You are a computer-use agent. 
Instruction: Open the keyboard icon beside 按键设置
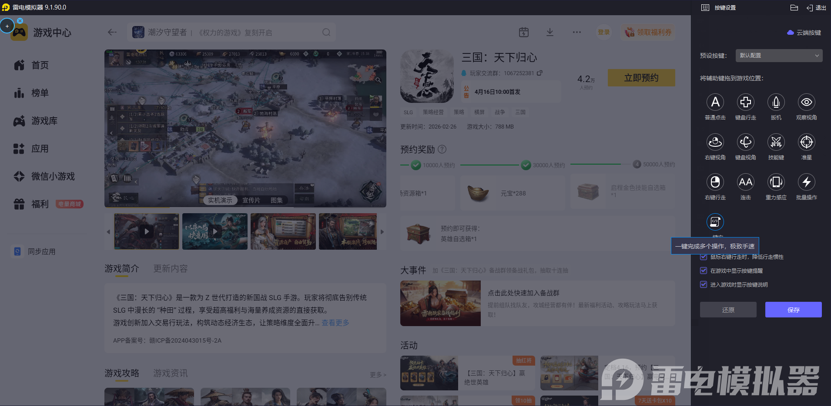point(705,8)
